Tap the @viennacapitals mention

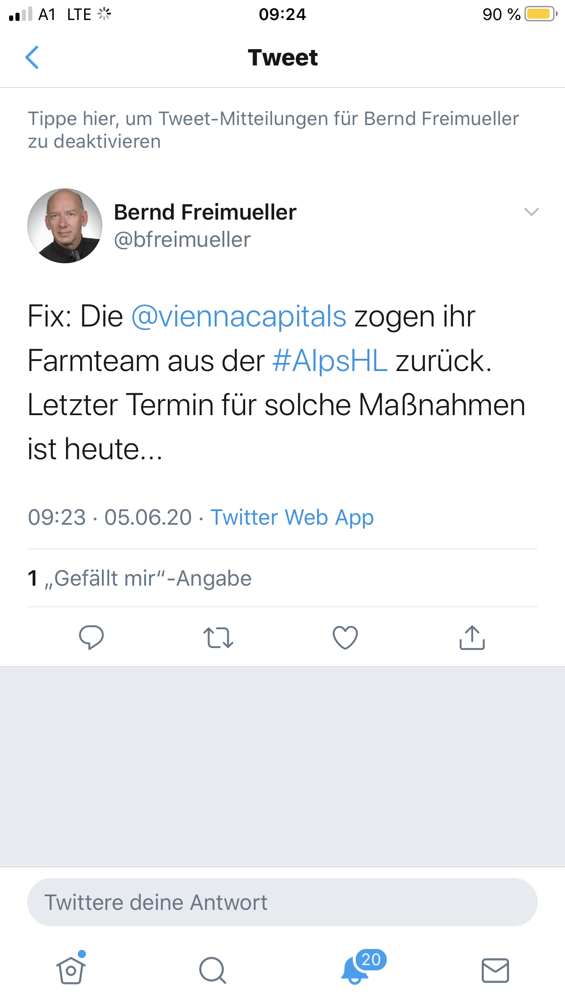(239, 316)
